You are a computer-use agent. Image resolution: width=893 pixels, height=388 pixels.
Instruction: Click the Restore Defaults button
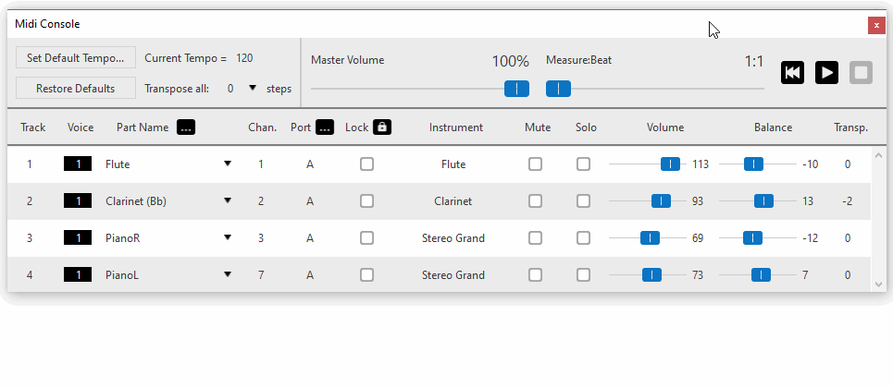coord(76,88)
